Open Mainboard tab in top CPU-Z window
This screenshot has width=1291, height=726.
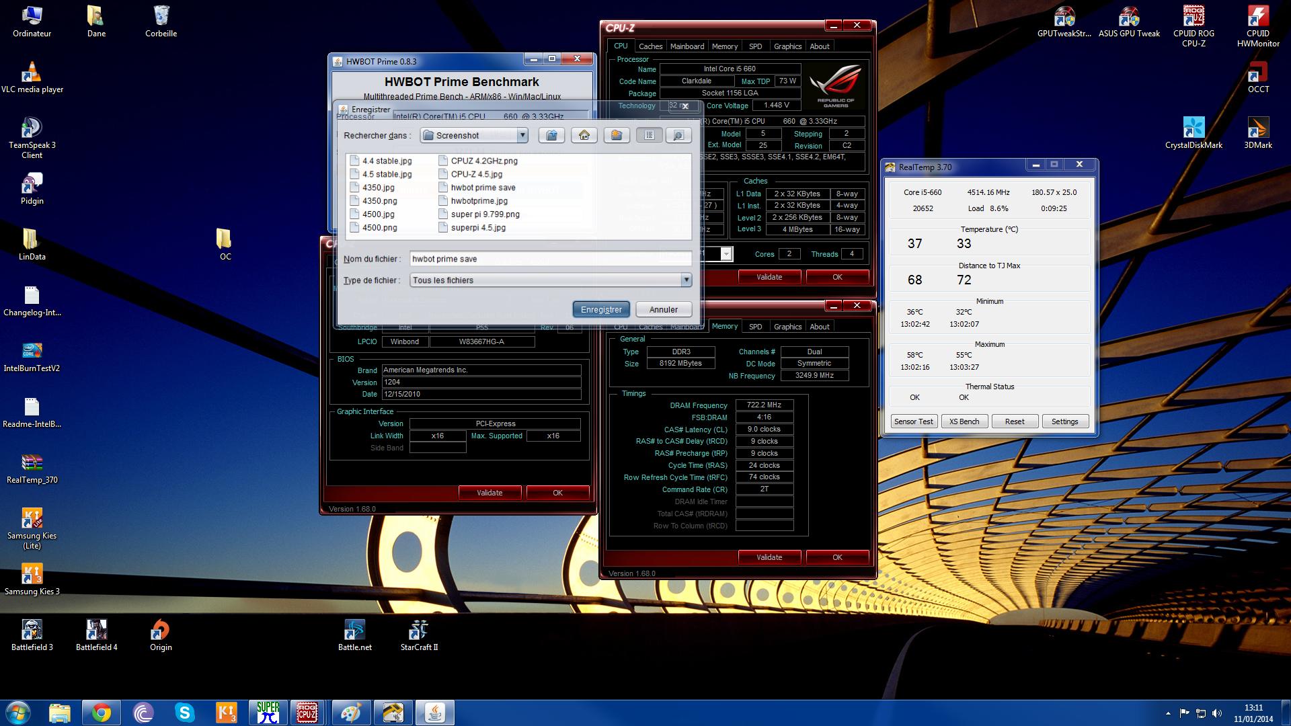pyautogui.click(x=687, y=46)
